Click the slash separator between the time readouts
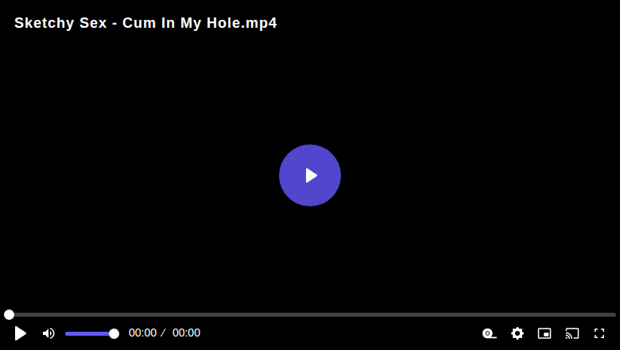This screenshot has height=350, width=620. pos(163,333)
